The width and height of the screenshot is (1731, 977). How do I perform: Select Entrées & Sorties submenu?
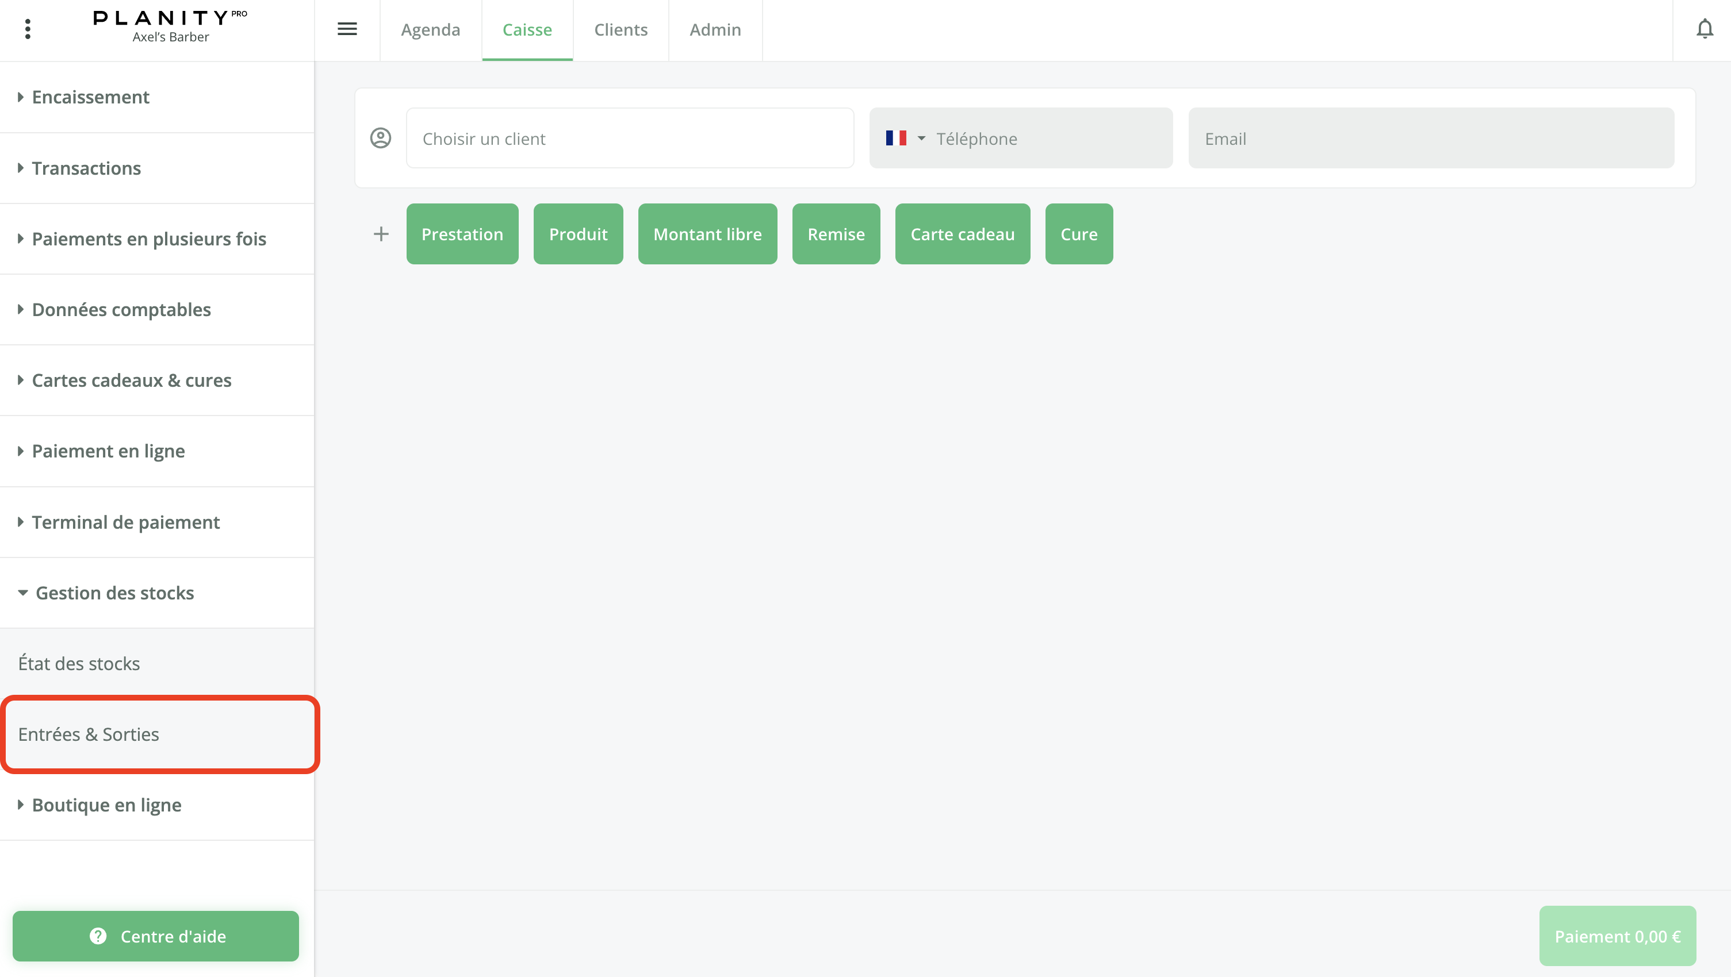click(x=89, y=734)
